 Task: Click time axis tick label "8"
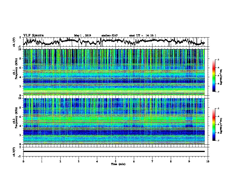[171, 161]
